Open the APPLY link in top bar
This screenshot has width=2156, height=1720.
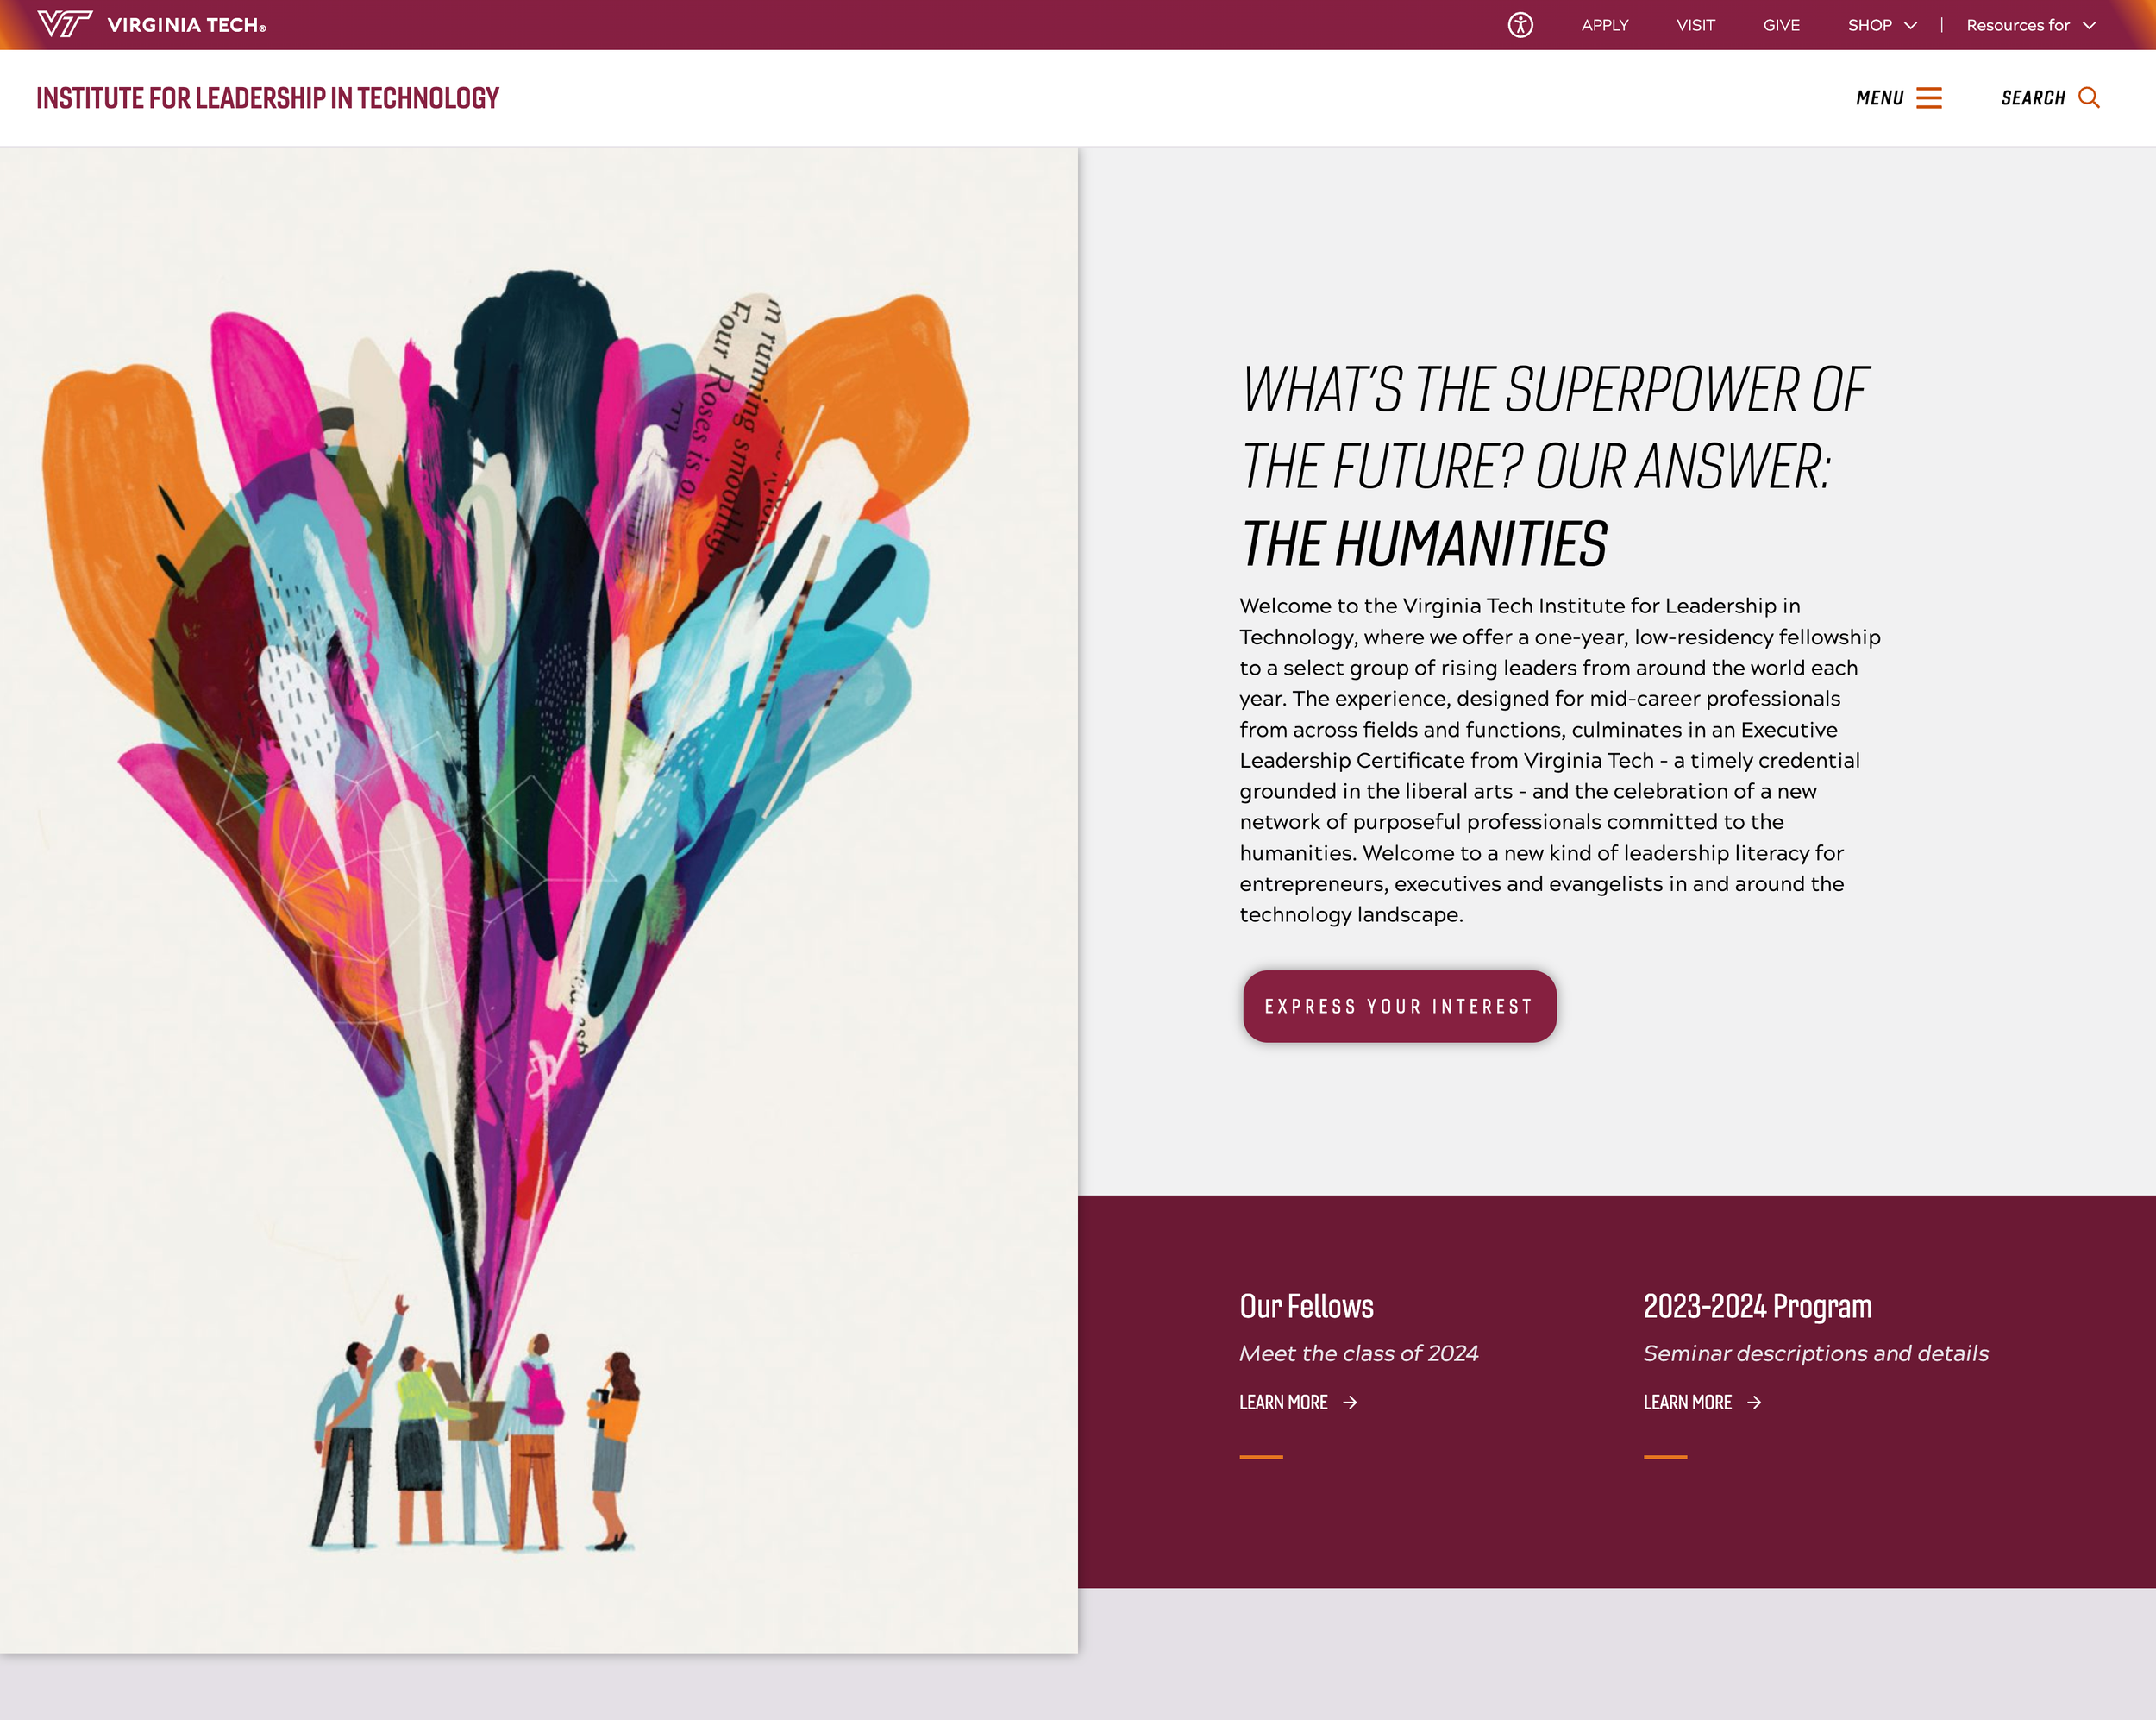pos(1604,25)
